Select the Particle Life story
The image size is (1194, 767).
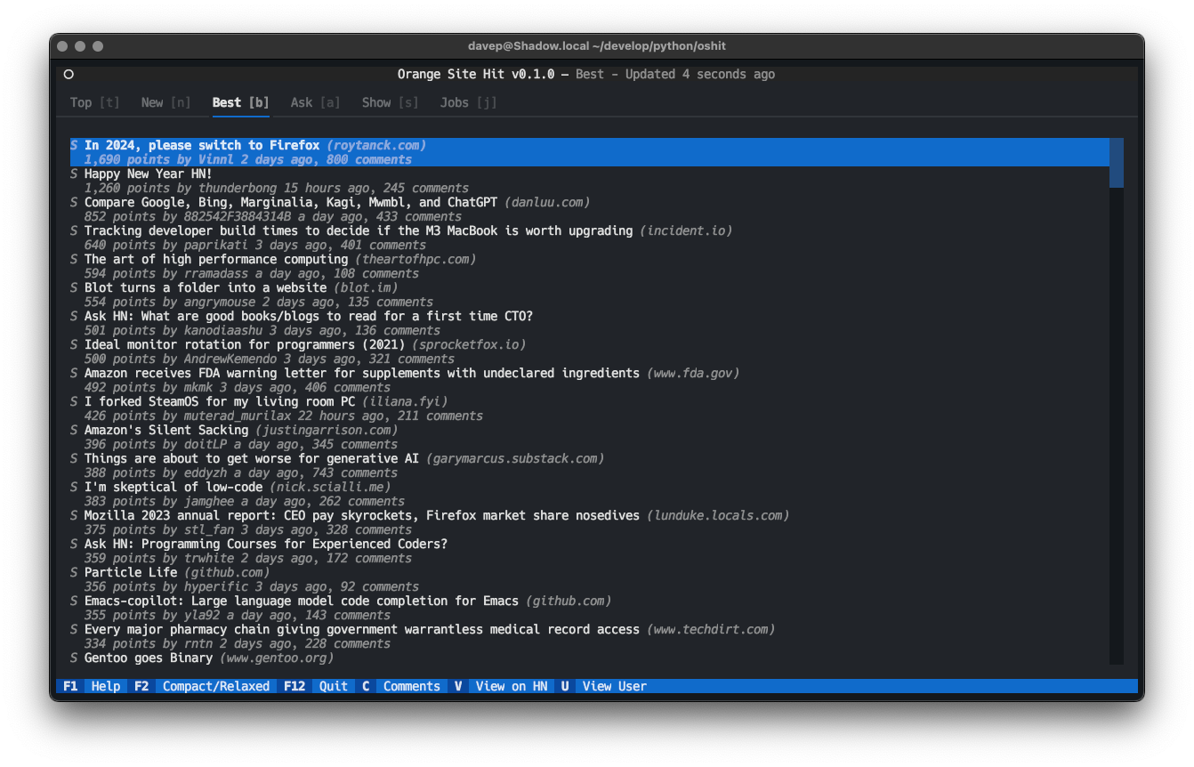coord(131,573)
